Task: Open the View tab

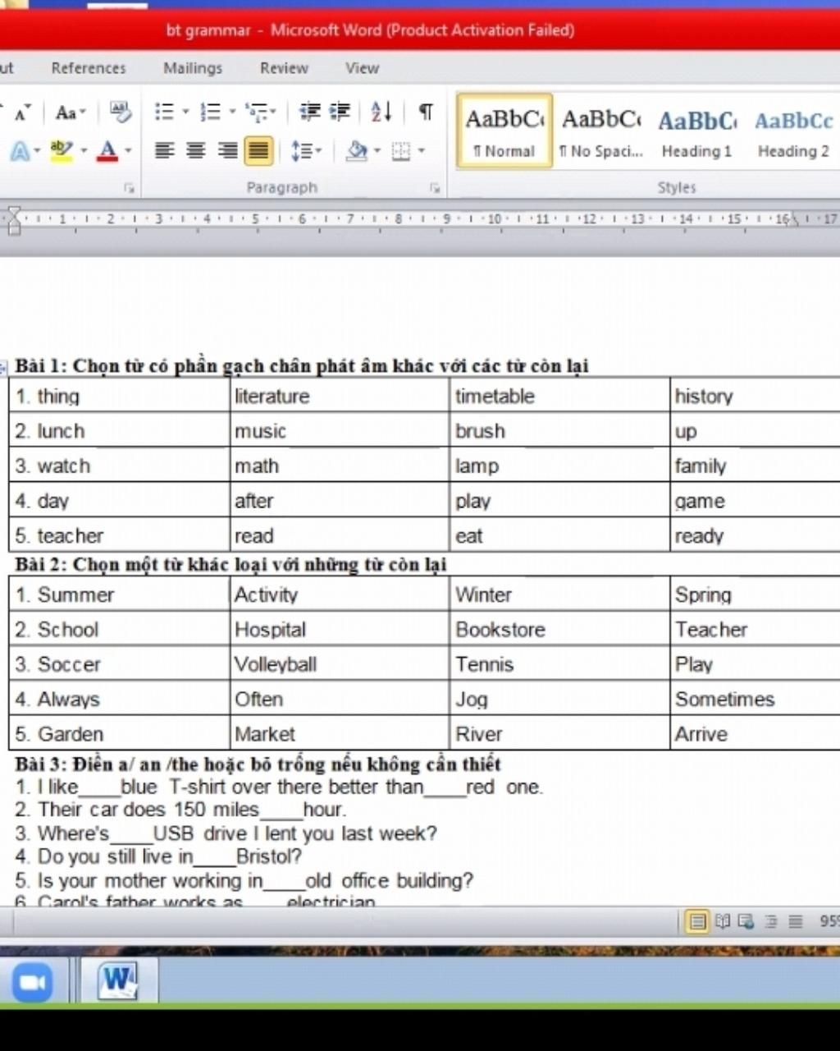Action: 362,68
